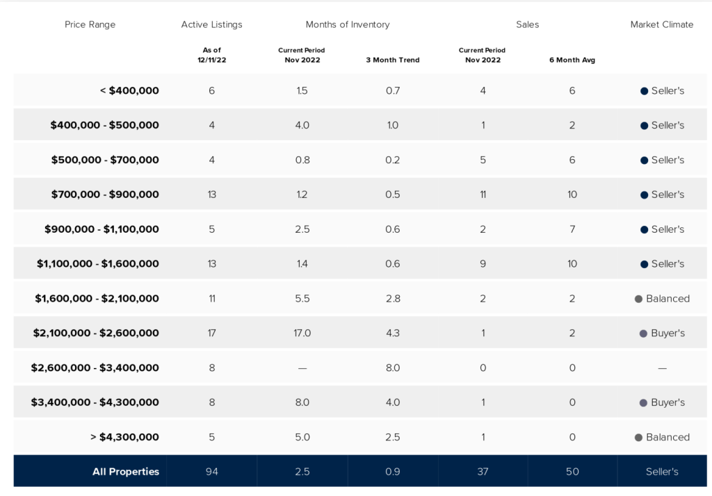The height and width of the screenshot is (496, 712).
Task: Click the 6 Month Avg subheader
Action: coord(572,60)
